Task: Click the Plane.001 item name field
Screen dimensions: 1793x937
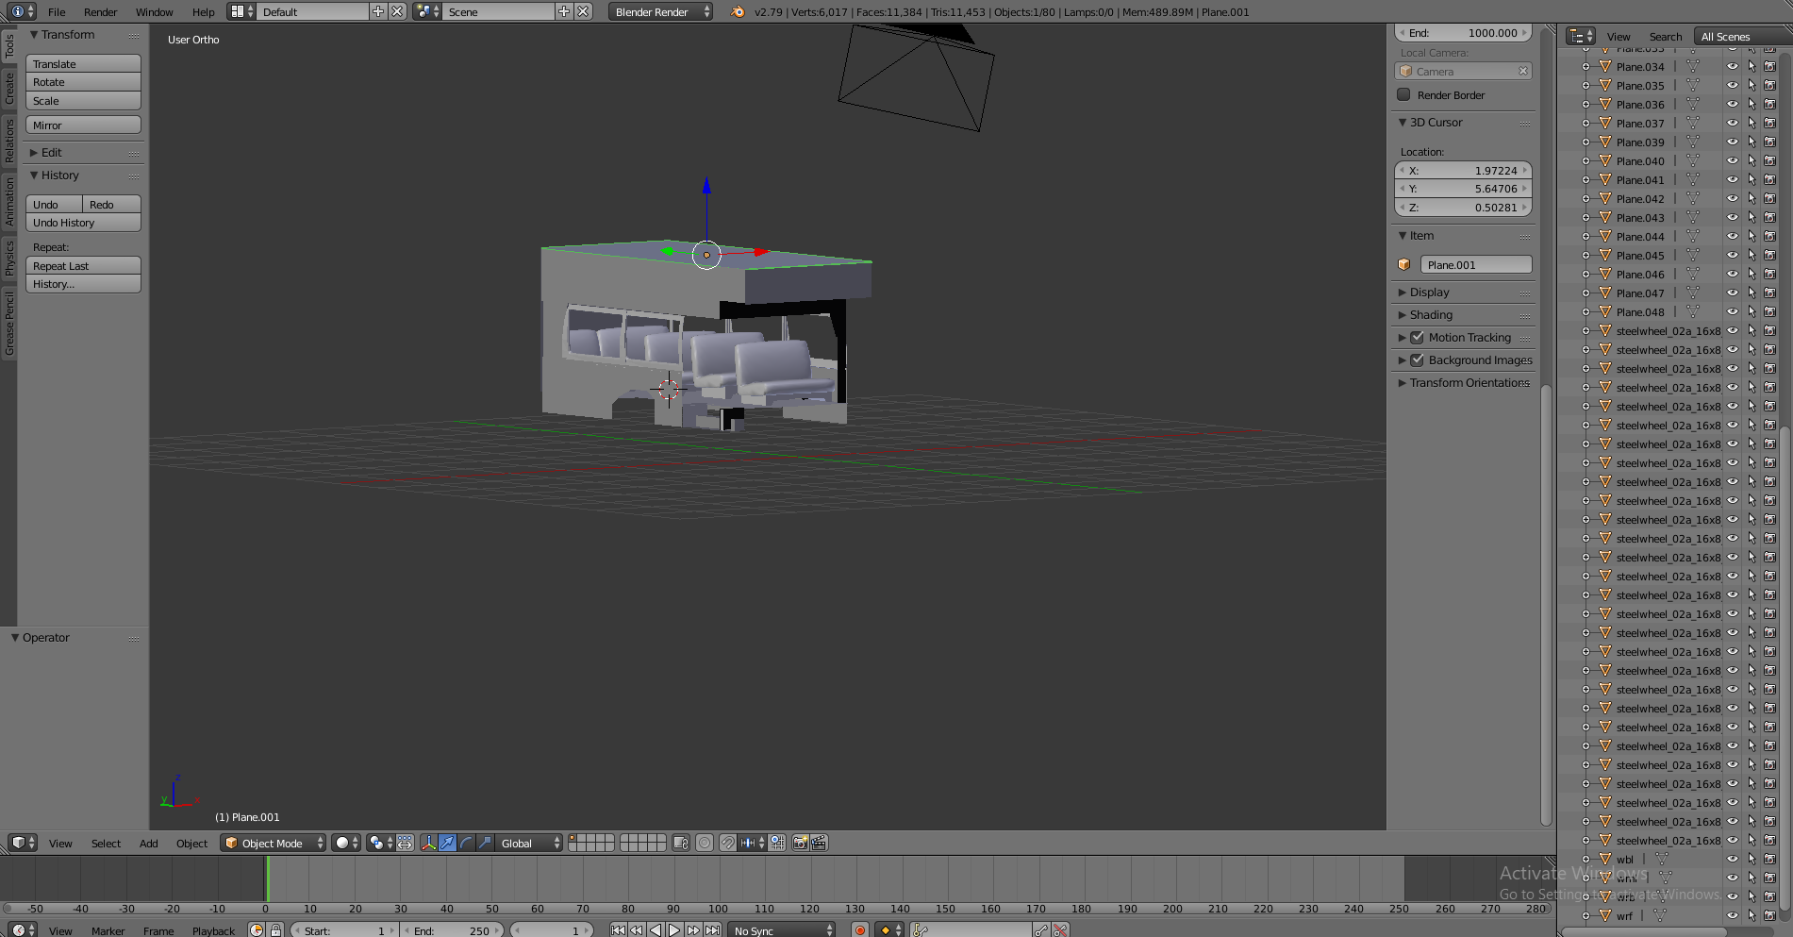Action: tap(1475, 265)
